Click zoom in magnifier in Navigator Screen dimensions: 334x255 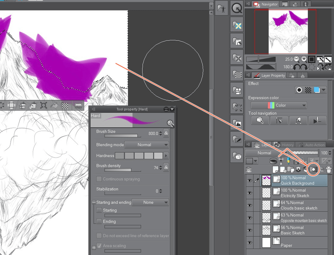pyautogui.click(x=304, y=59)
